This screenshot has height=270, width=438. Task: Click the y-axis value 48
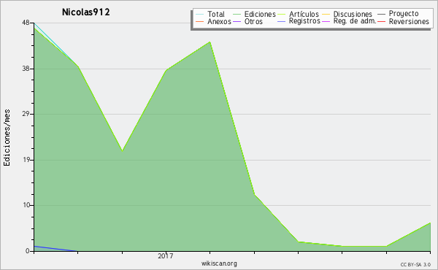[x=26, y=23]
